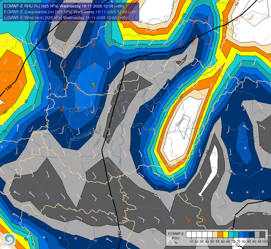
Task: Click the bright blue 75–80 legend swatch
Action: point(241,235)
